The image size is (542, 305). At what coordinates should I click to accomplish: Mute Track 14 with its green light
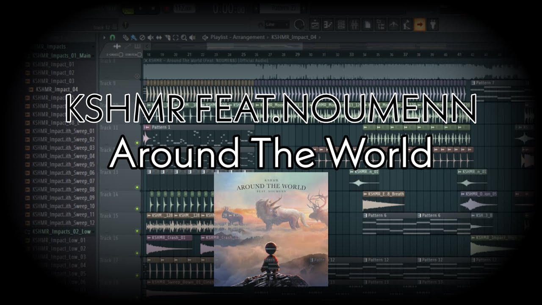(x=137, y=209)
